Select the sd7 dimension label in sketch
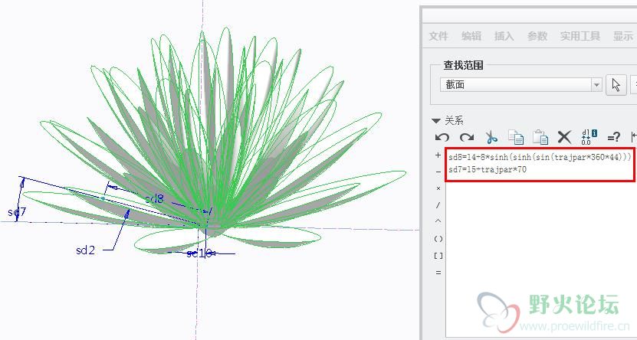This screenshot has width=637, height=340. [x=17, y=212]
